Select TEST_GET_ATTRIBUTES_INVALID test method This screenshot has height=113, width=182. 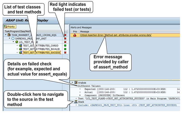(x=41, y=49)
